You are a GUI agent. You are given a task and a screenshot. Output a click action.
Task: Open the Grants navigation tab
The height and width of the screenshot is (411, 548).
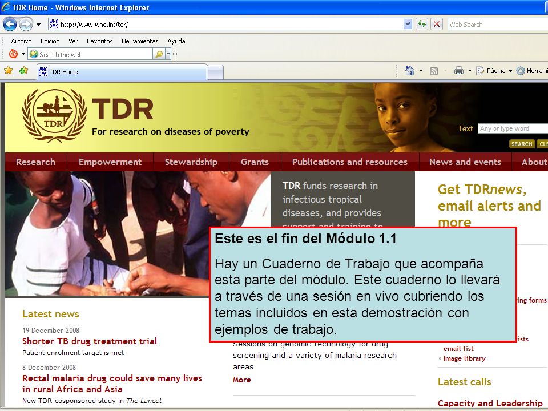(255, 162)
